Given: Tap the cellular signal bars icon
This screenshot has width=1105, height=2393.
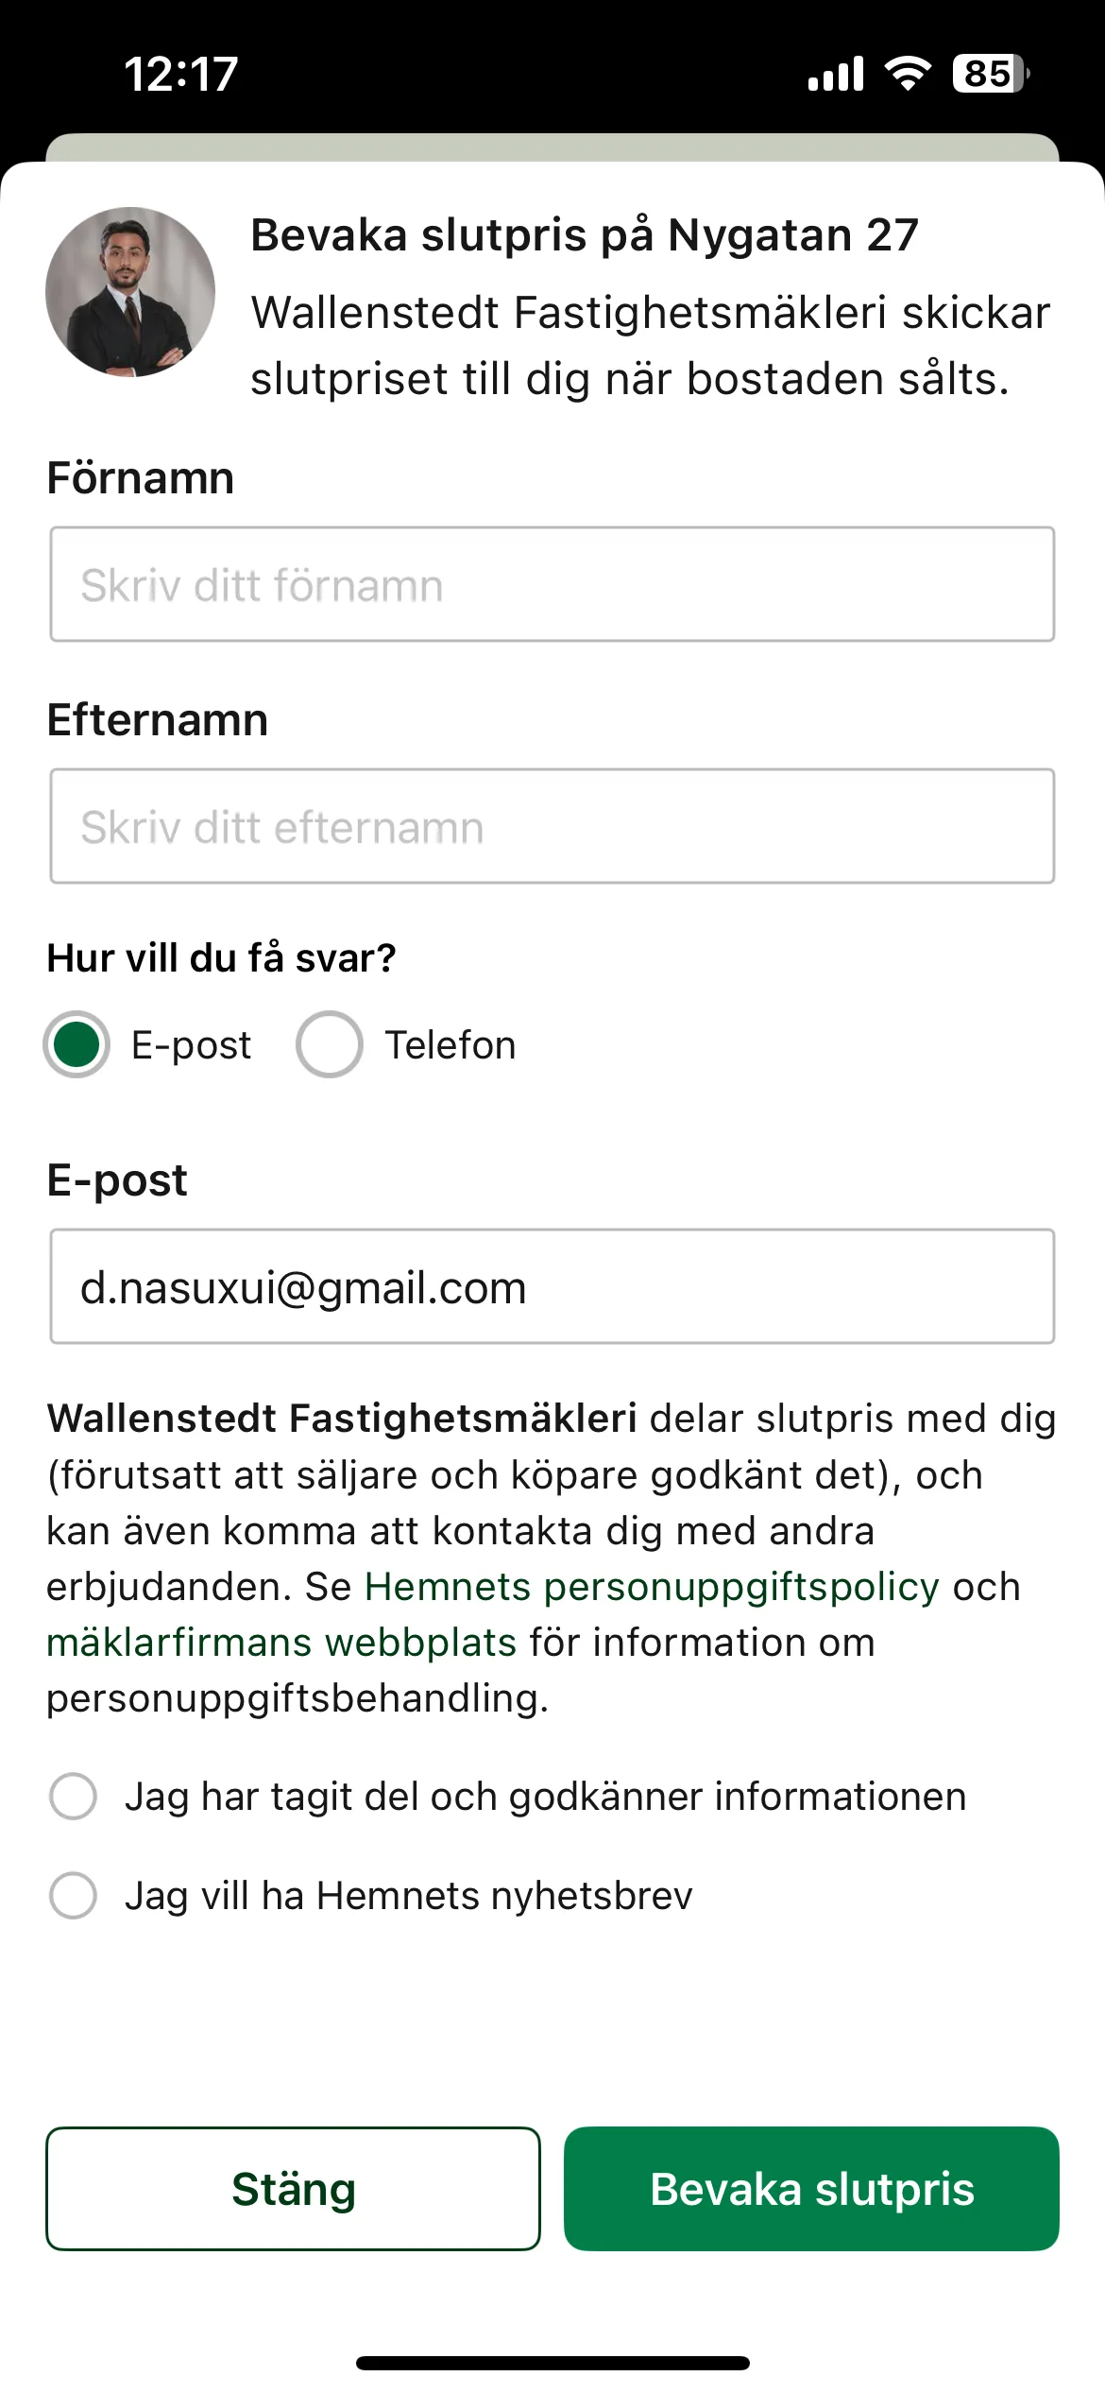Looking at the screenshot, I should tap(836, 74).
